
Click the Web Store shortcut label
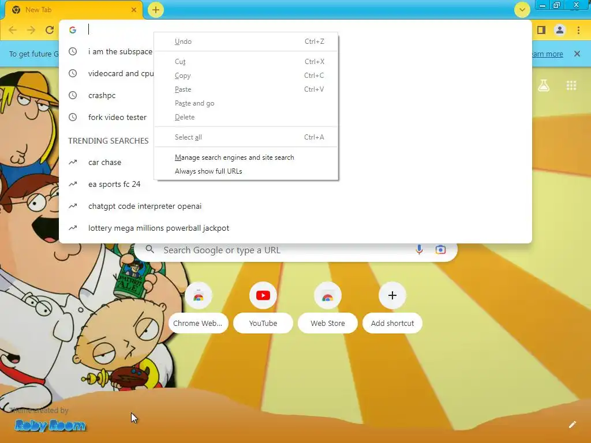pyautogui.click(x=328, y=323)
